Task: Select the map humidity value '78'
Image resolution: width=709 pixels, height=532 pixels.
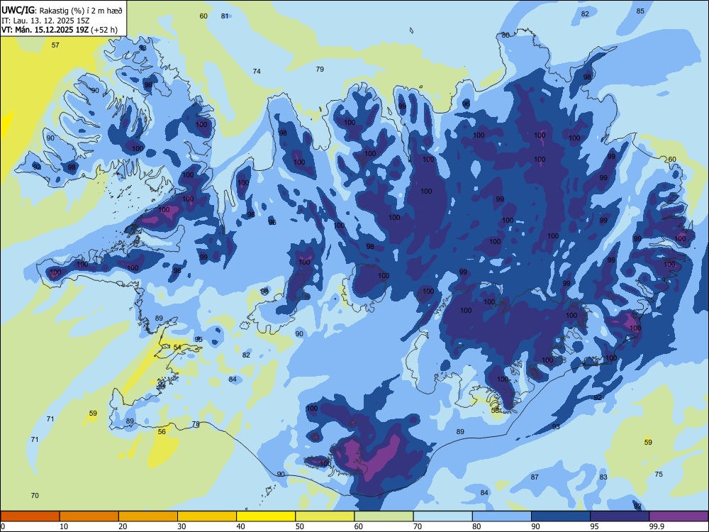Action: [196, 424]
